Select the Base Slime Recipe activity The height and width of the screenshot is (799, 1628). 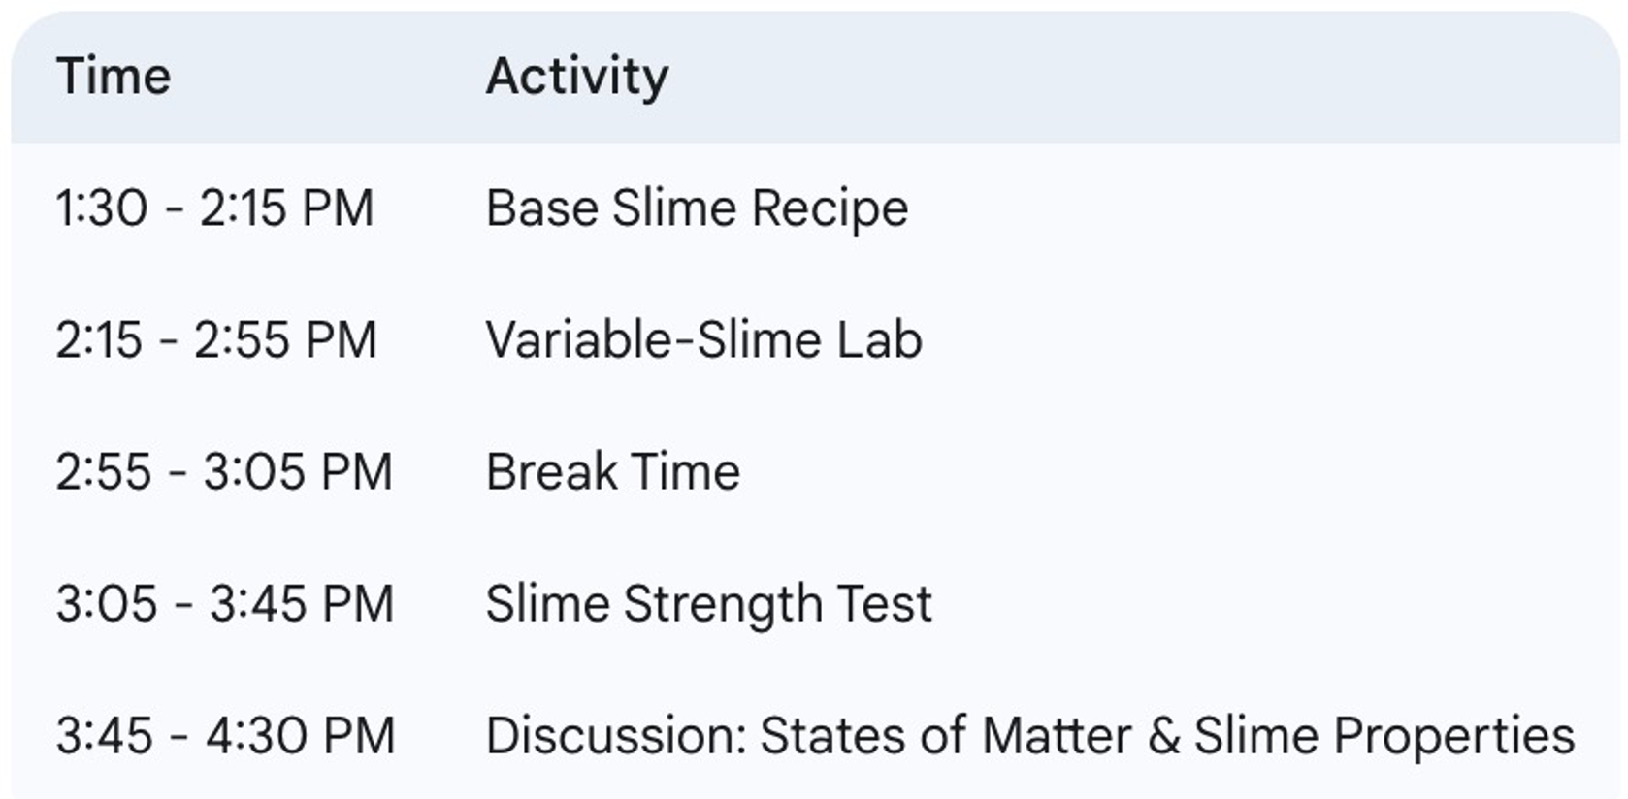[697, 208]
